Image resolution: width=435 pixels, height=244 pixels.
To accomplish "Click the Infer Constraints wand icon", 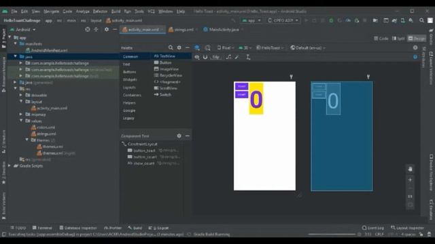I will 237,57.
